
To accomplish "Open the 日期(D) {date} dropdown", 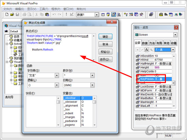I will point(92,85).
